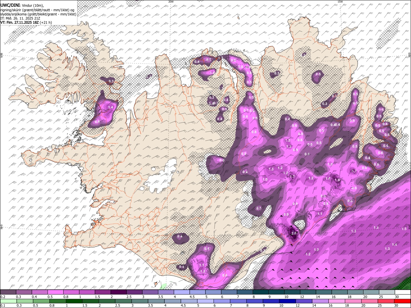Click the 'slydda/snjókoma' legend description line
This screenshot has height=308, width=411.
[38, 14]
